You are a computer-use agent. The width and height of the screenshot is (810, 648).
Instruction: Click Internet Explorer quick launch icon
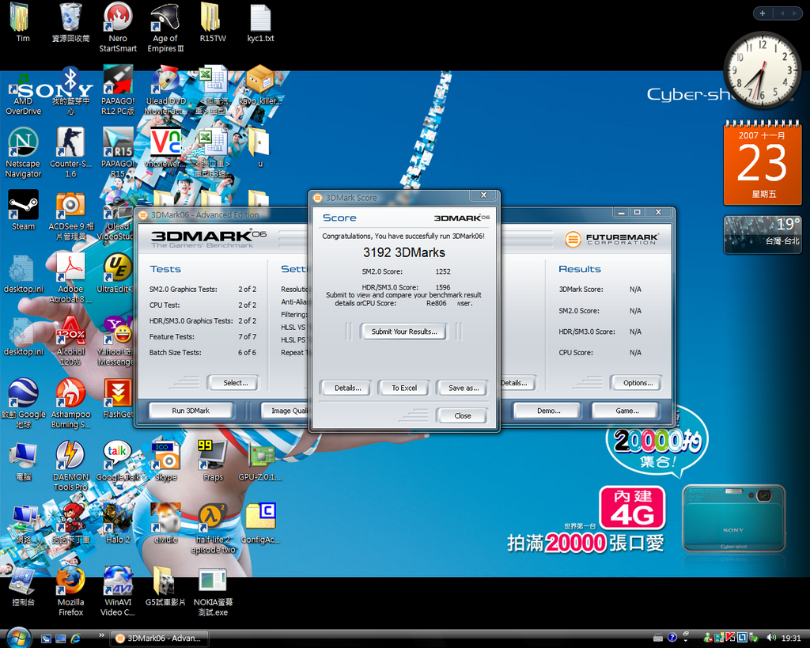pyautogui.click(x=75, y=639)
